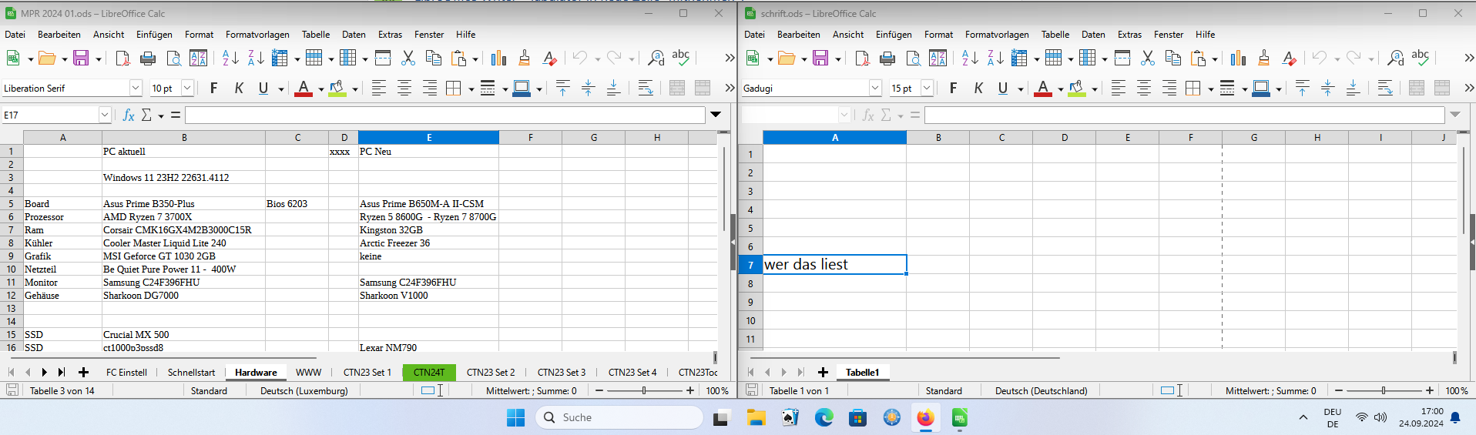Toggle Bold in MPR 2024 01.ods window
The width and height of the screenshot is (1476, 435).
point(213,89)
